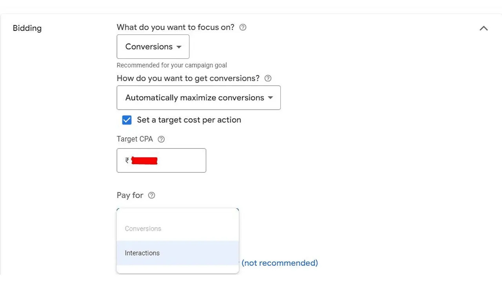Click the "Bidding" section heading
The width and height of the screenshot is (502, 282).
pyautogui.click(x=27, y=28)
